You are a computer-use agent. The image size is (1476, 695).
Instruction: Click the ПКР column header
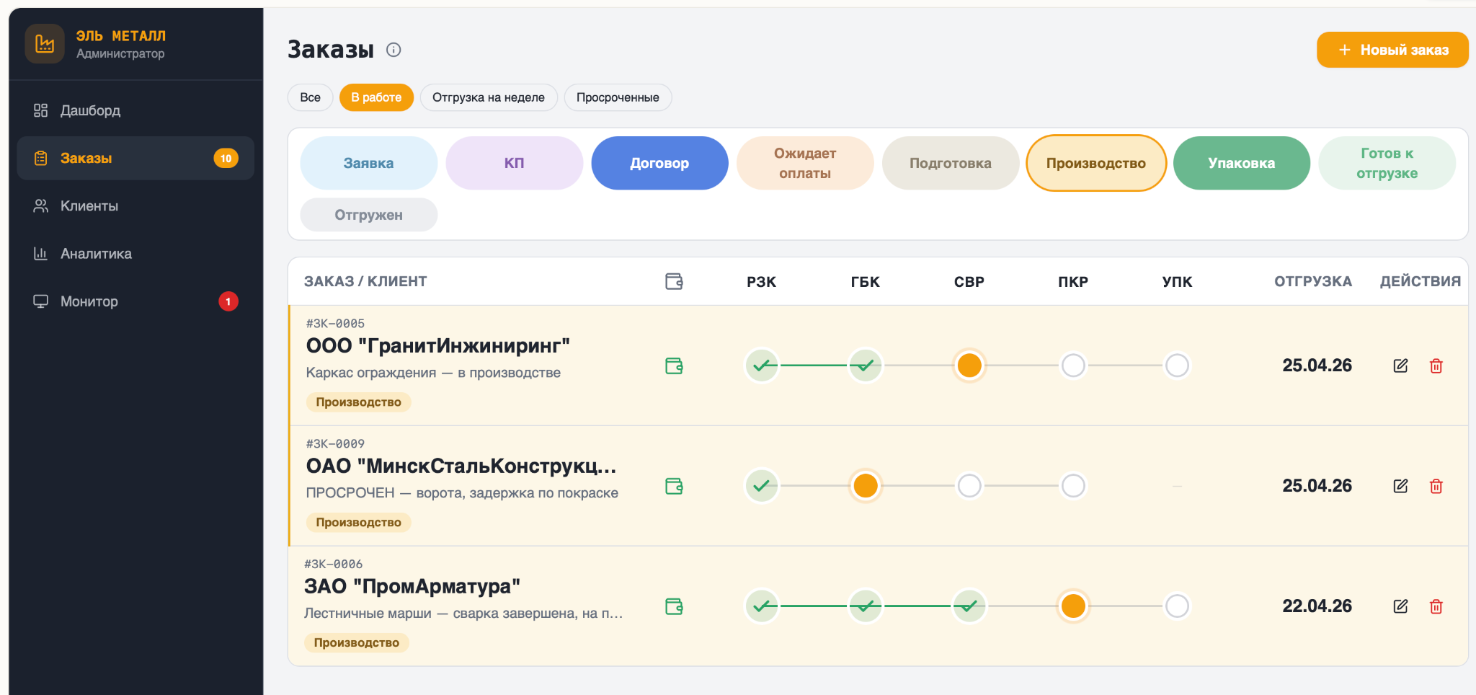(x=1073, y=282)
